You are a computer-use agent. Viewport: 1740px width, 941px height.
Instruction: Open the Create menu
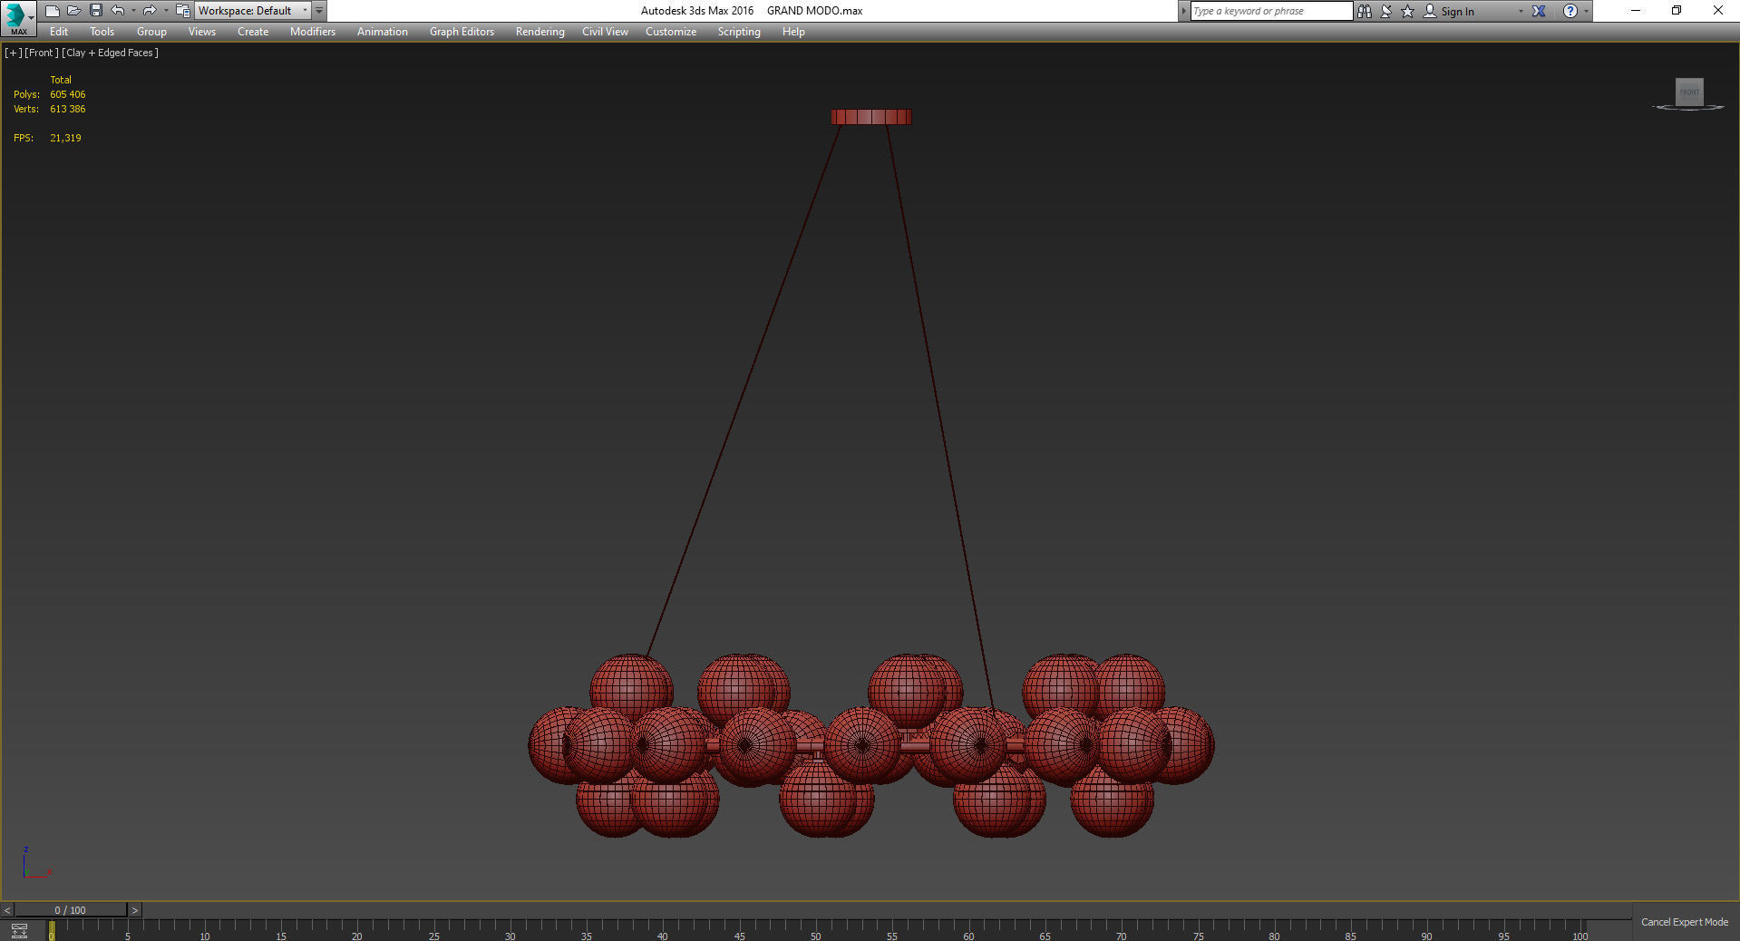pos(253,32)
